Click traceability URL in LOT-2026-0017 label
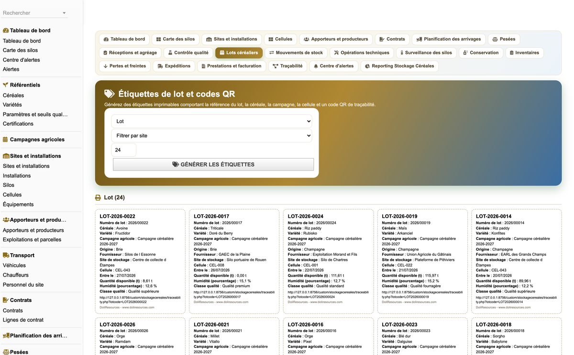574x355 pixels. pos(234,294)
